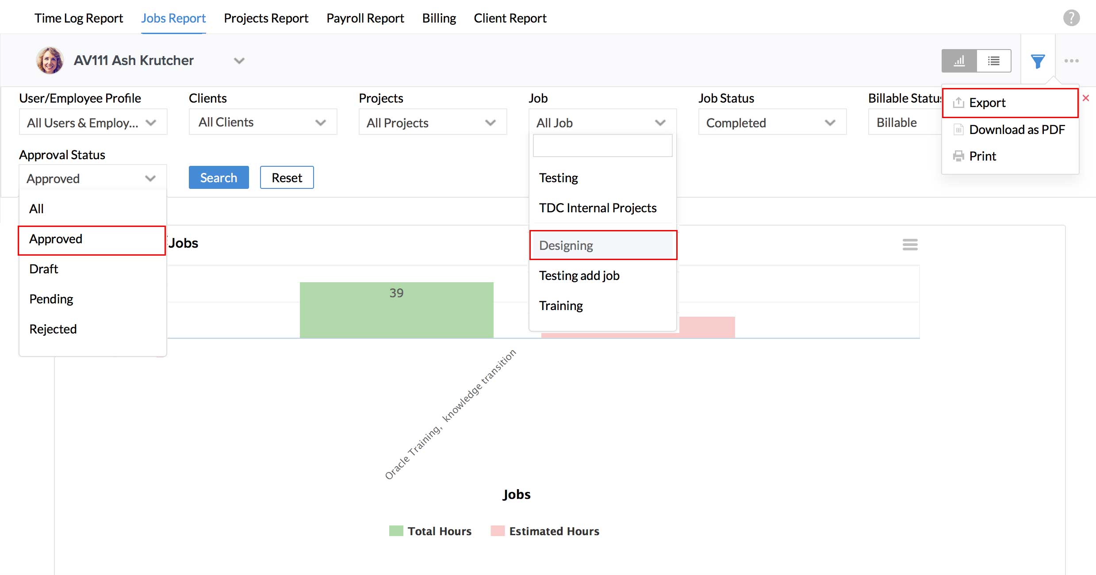This screenshot has height=575, width=1096.
Task: Click the Job dropdown search field
Action: [602, 146]
